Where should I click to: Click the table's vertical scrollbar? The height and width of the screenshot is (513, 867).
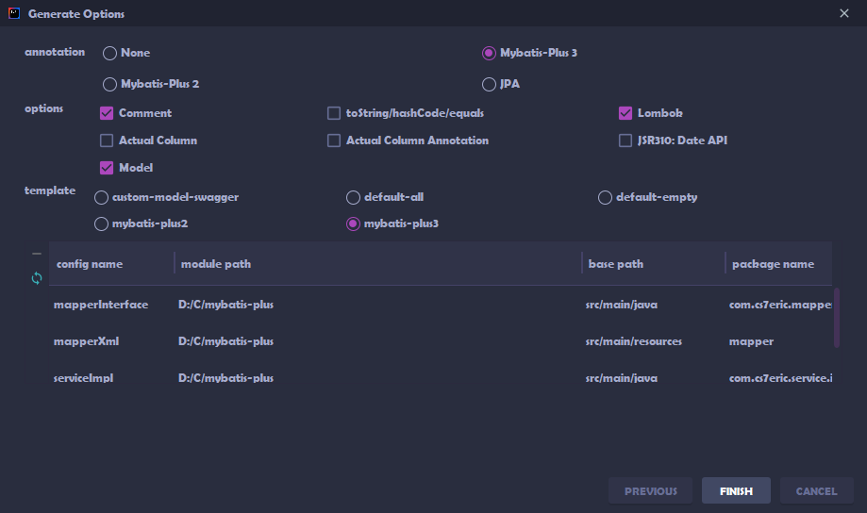pyautogui.click(x=837, y=318)
